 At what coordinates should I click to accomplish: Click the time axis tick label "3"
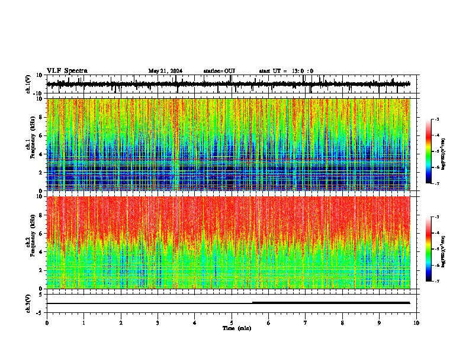click(x=158, y=323)
